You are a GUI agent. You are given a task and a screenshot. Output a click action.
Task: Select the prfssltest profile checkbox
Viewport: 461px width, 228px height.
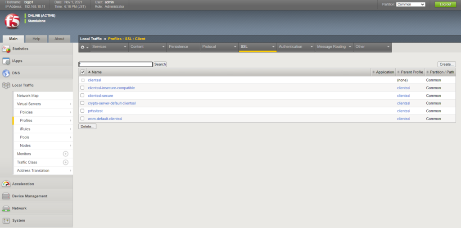click(82, 111)
